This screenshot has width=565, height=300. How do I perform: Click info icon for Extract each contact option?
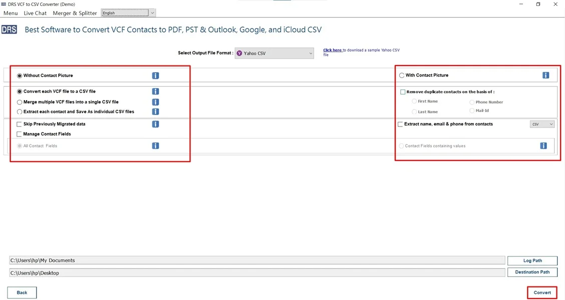(x=155, y=111)
